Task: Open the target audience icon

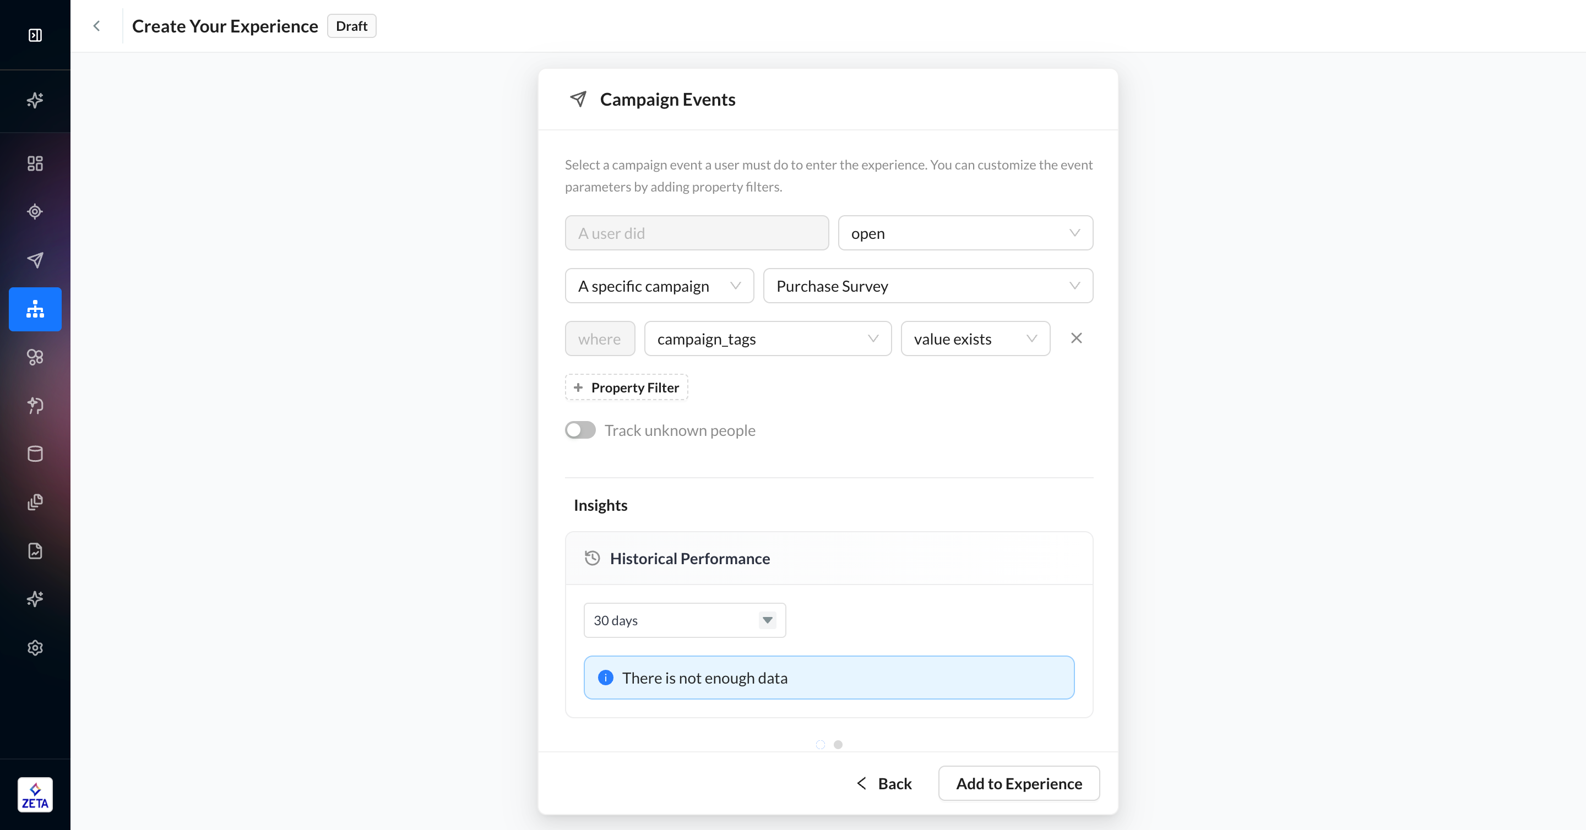Action: coord(35,212)
